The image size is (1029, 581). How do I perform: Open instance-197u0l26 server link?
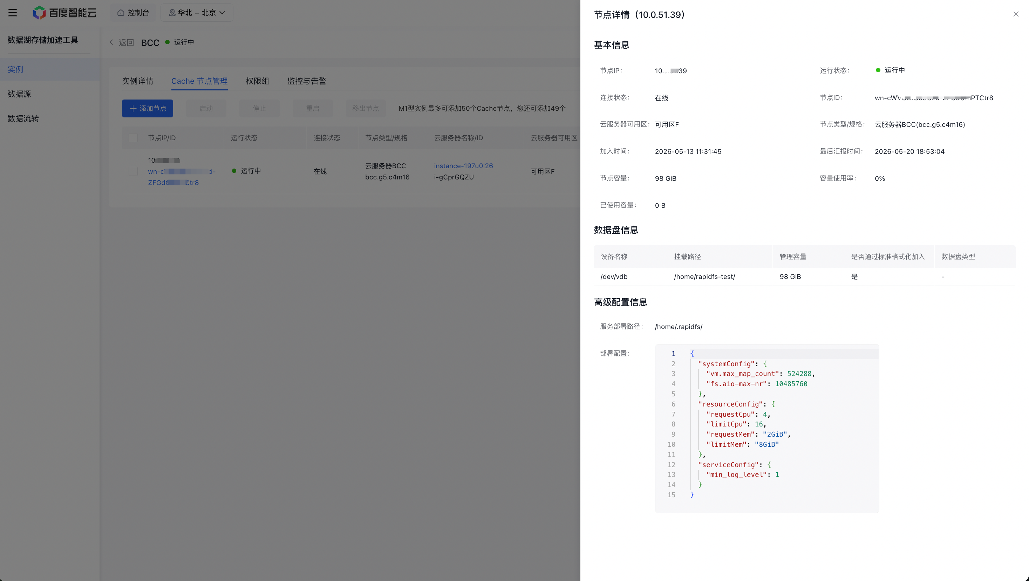coord(463,166)
